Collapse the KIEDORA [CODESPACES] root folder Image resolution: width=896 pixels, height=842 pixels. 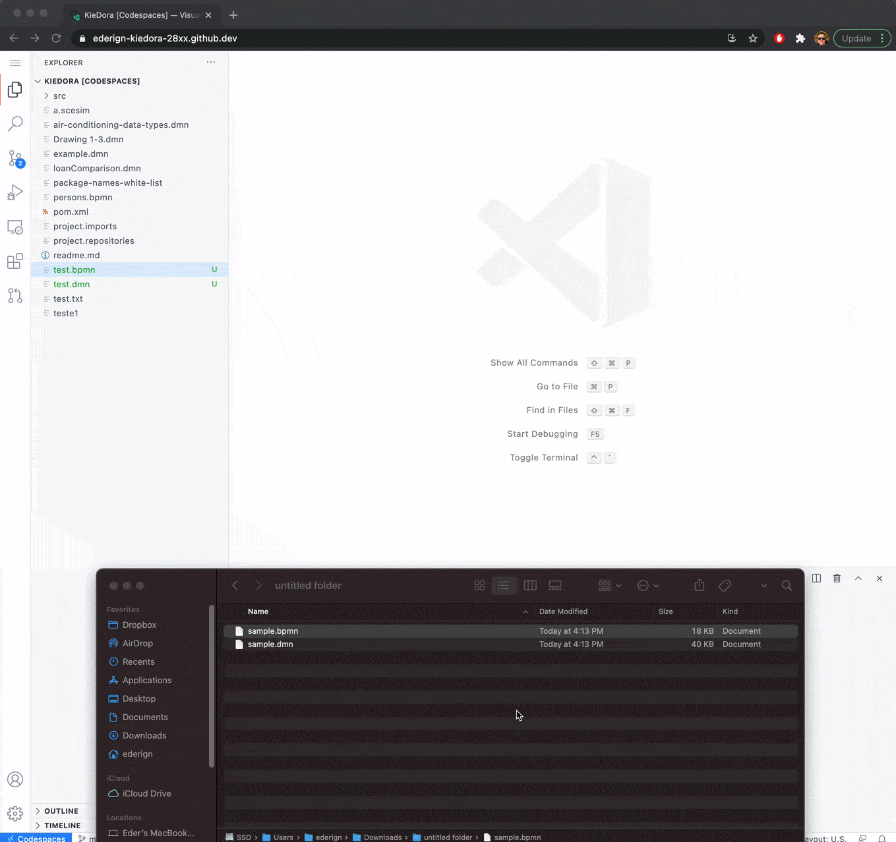tap(92, 81)
